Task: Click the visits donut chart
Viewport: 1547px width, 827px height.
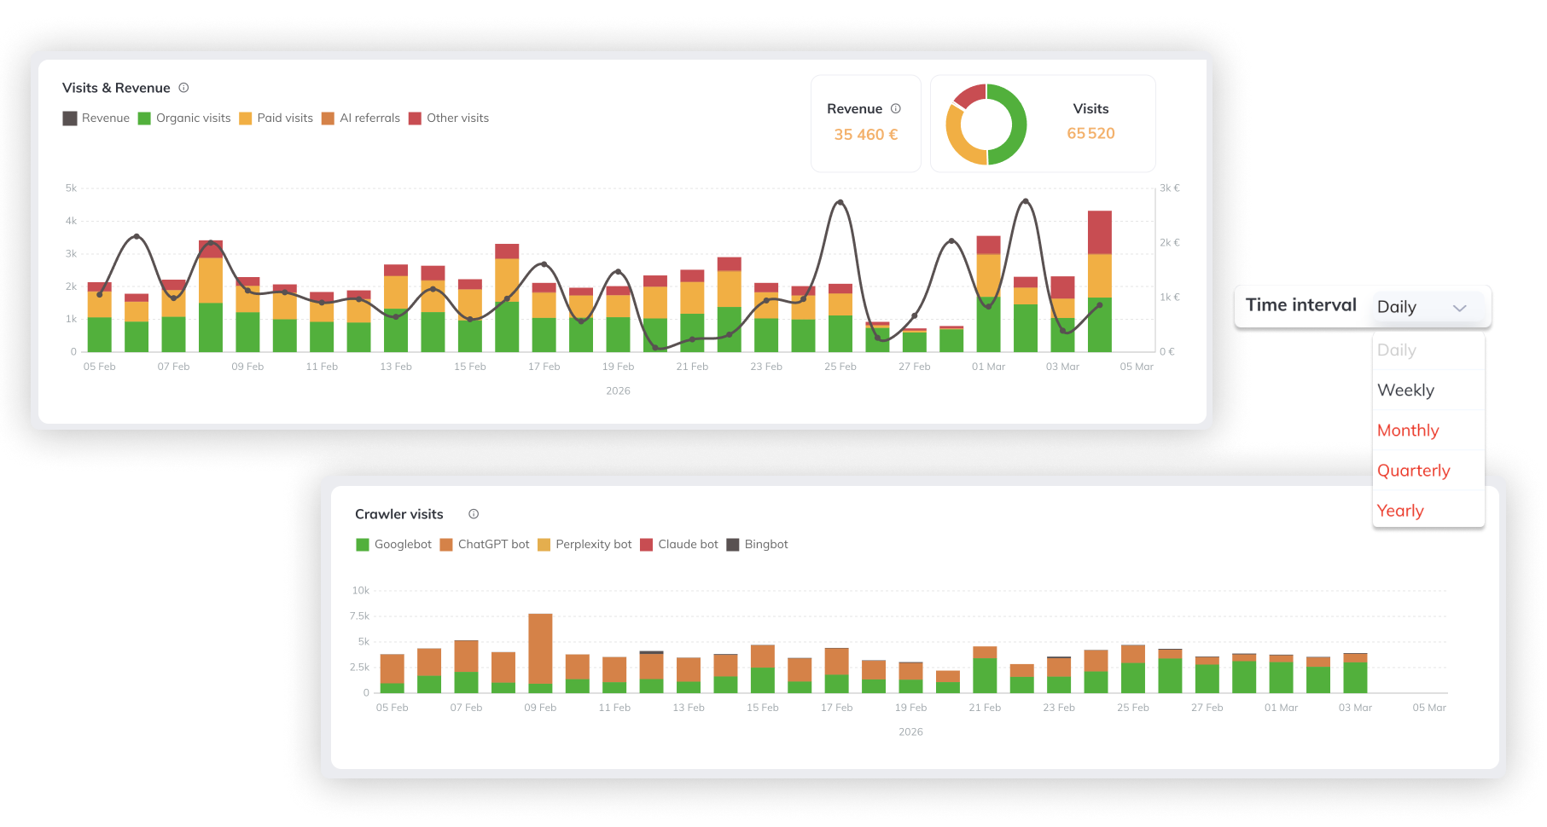Action: coord(986,124)
